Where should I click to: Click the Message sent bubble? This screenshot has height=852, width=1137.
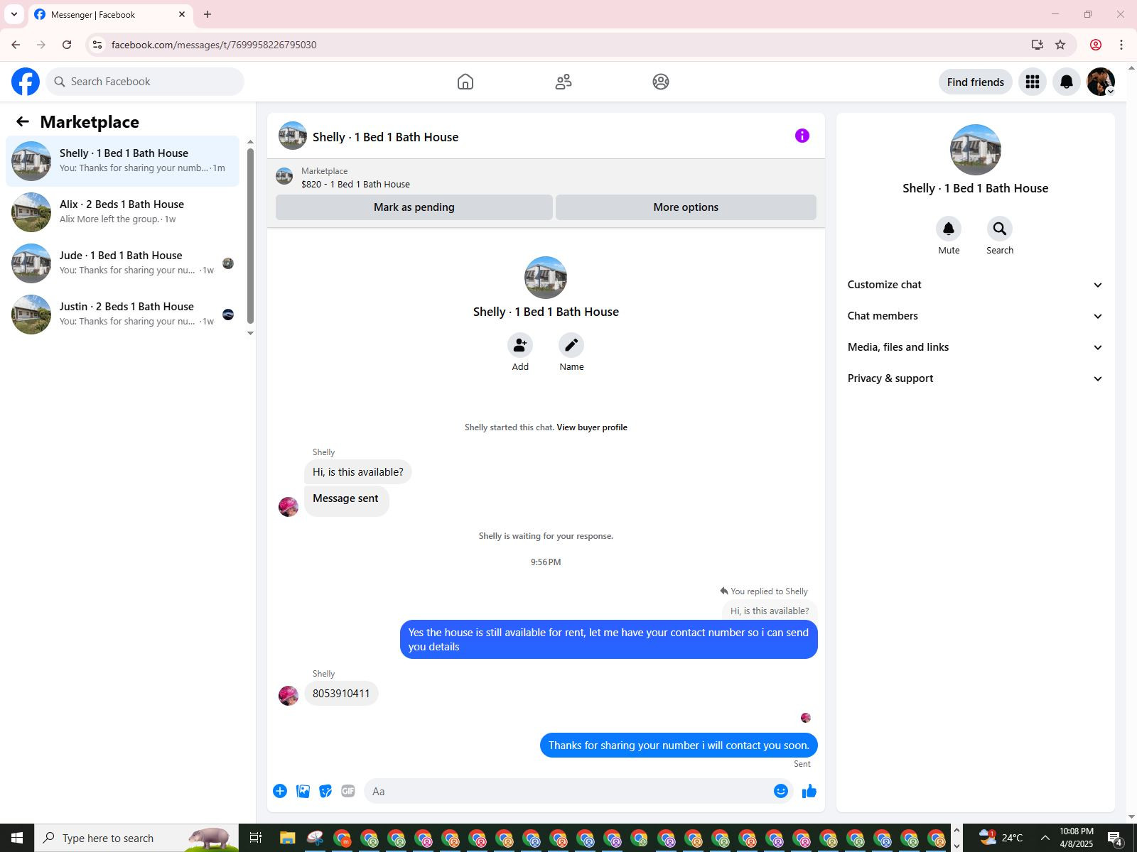(346, 501)
